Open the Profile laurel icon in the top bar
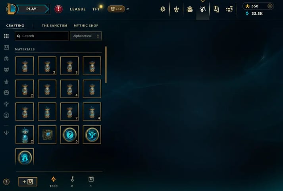The image size is (283, 191). [176, 9]
